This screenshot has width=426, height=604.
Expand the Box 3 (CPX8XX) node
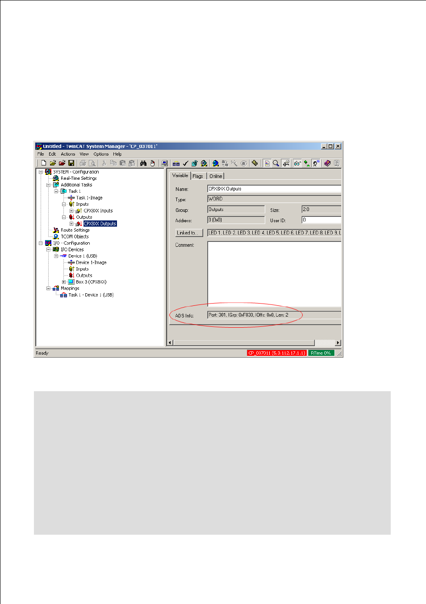pyautogui.click(x=63, y=282)
